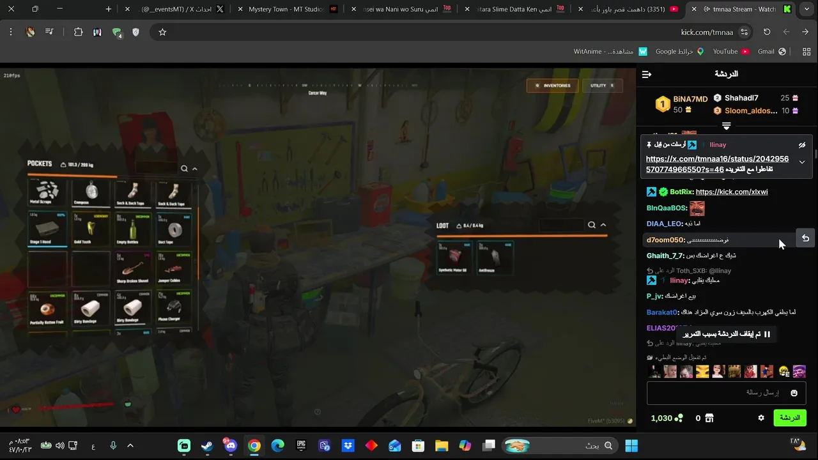Screen dimensions: 818x460
Task: Click the username BiNA7MD in the leaderboard
Action: click(690, 99)
